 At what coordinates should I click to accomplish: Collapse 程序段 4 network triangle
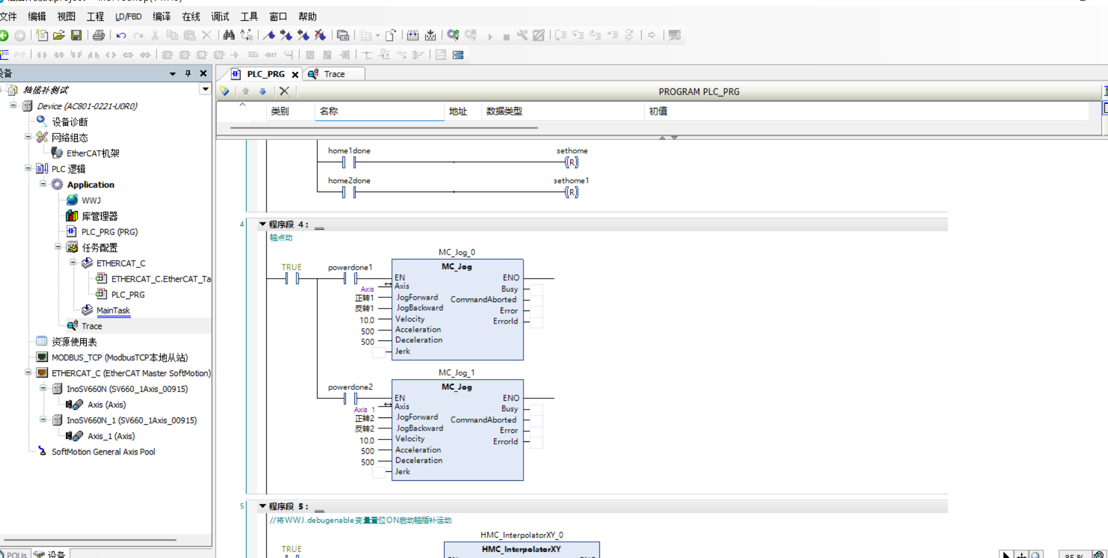pos(262,224)
